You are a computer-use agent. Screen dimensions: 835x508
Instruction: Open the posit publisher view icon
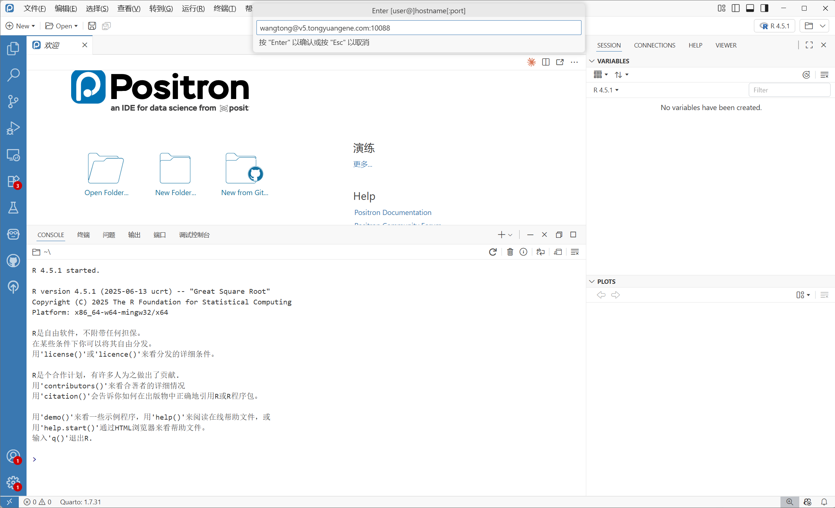(x=13, y=287)
